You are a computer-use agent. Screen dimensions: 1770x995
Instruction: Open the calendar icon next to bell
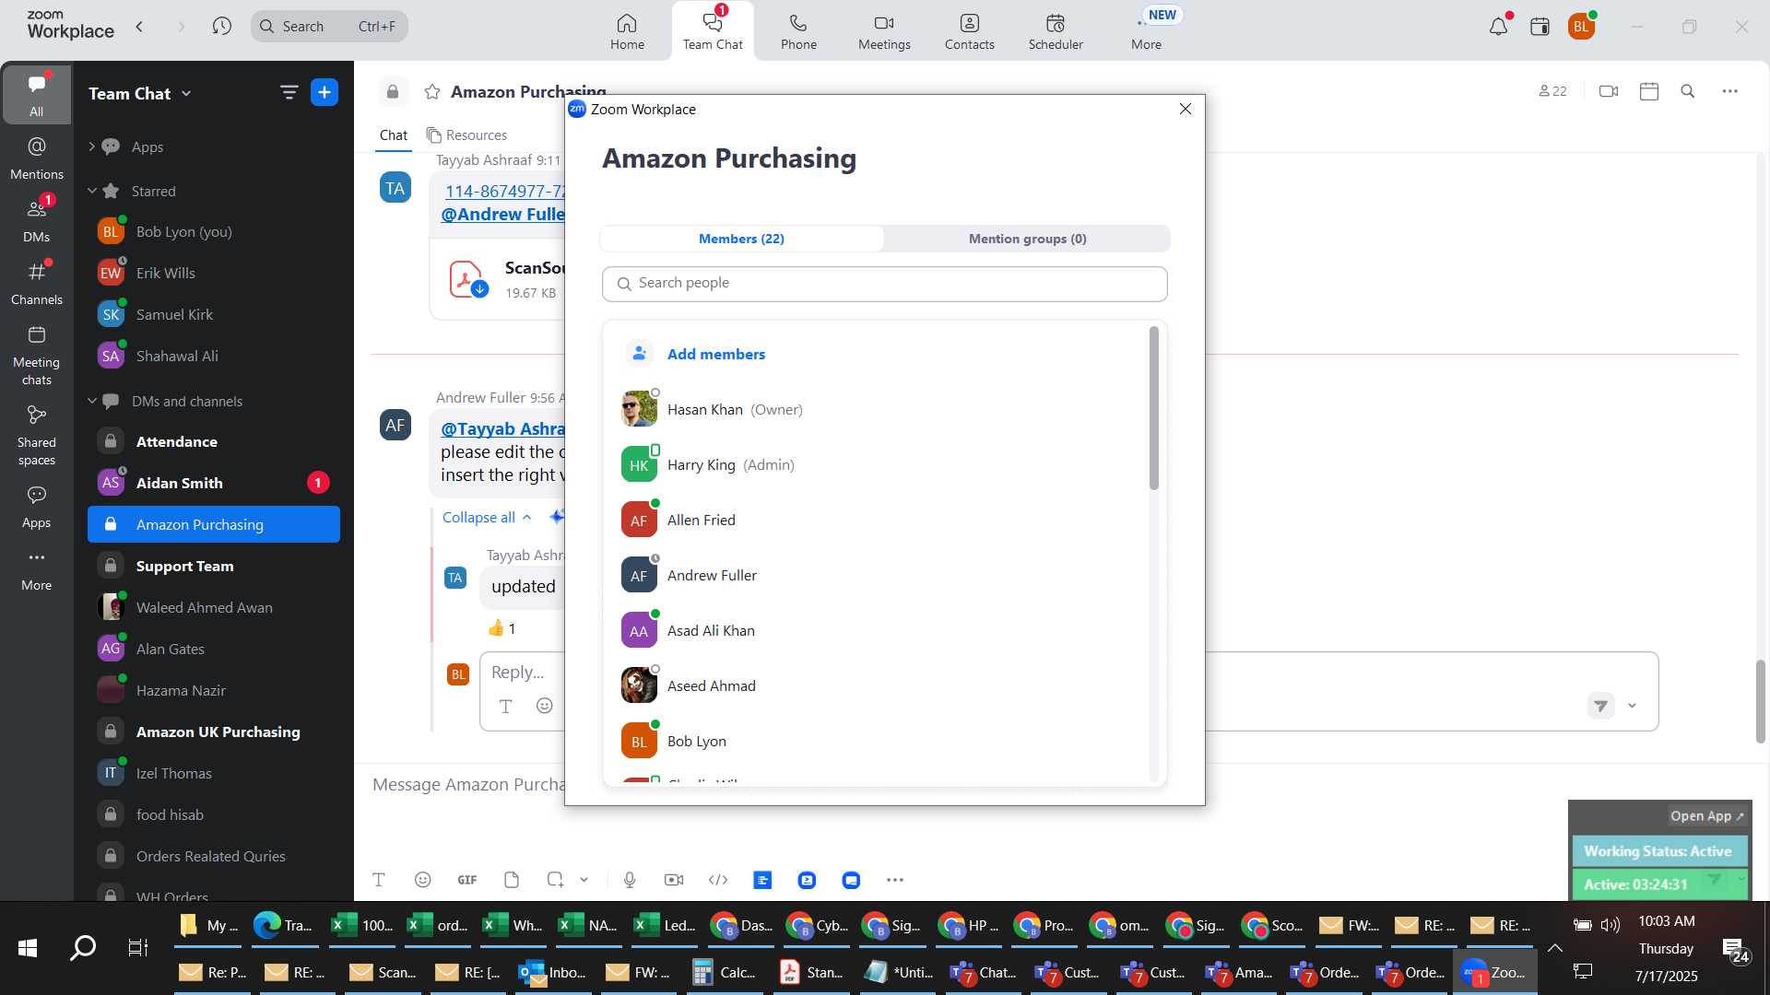pos(1540,26)
